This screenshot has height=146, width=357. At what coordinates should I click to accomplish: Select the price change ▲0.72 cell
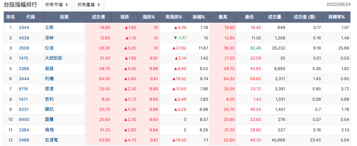[x=125, y=99]
